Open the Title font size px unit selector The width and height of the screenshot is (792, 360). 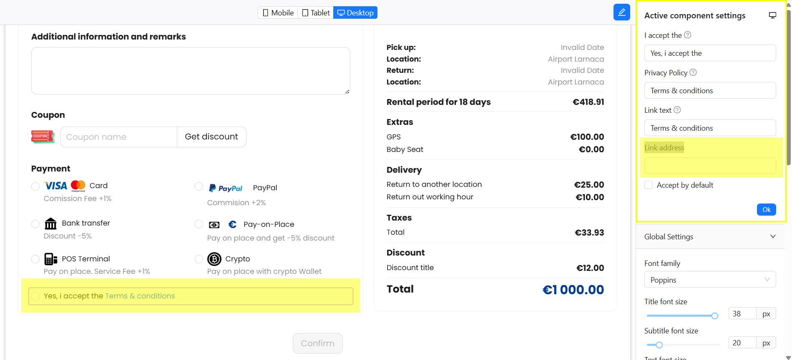[766, 314]
